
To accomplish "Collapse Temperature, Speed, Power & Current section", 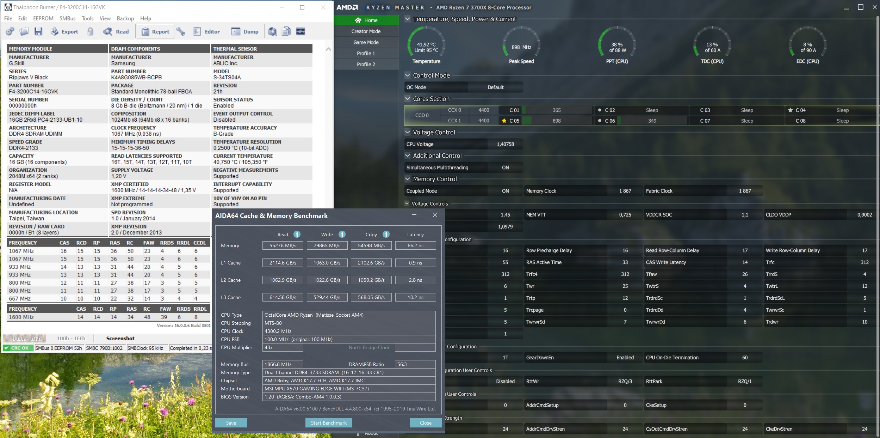I will pyautogui.click(x=408, y=19).
